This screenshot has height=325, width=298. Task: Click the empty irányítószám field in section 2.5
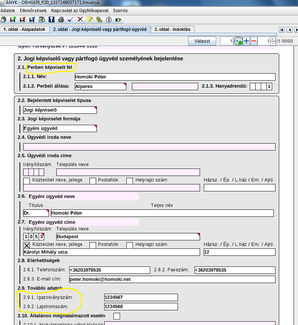coord(34,173)
